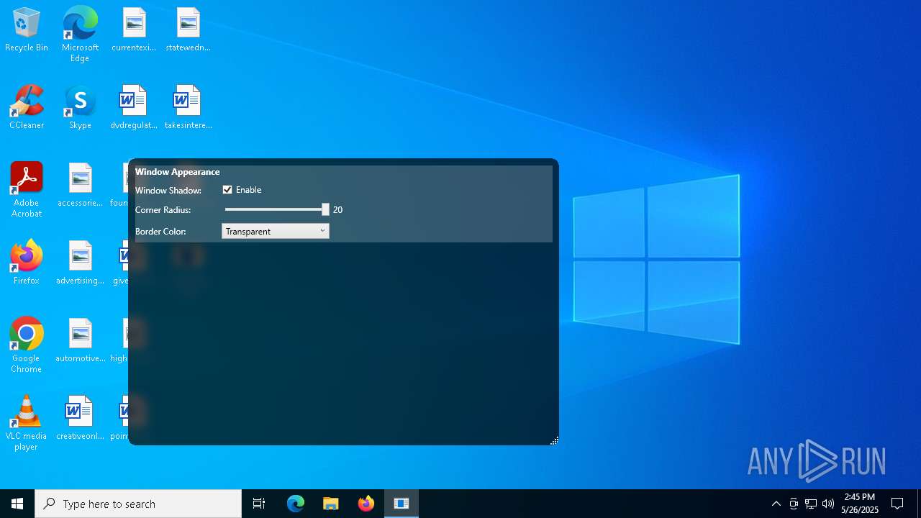Open the notification center
The width and height of the screenshot is (921, 518).
tap(897, 504)
